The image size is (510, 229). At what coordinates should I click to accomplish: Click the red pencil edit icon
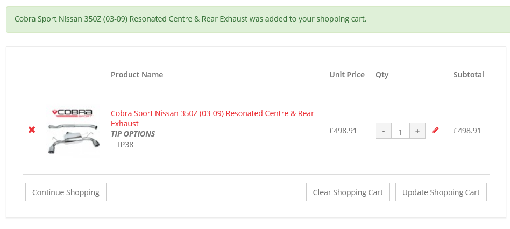pyautogui.click(x=435, y=130)
